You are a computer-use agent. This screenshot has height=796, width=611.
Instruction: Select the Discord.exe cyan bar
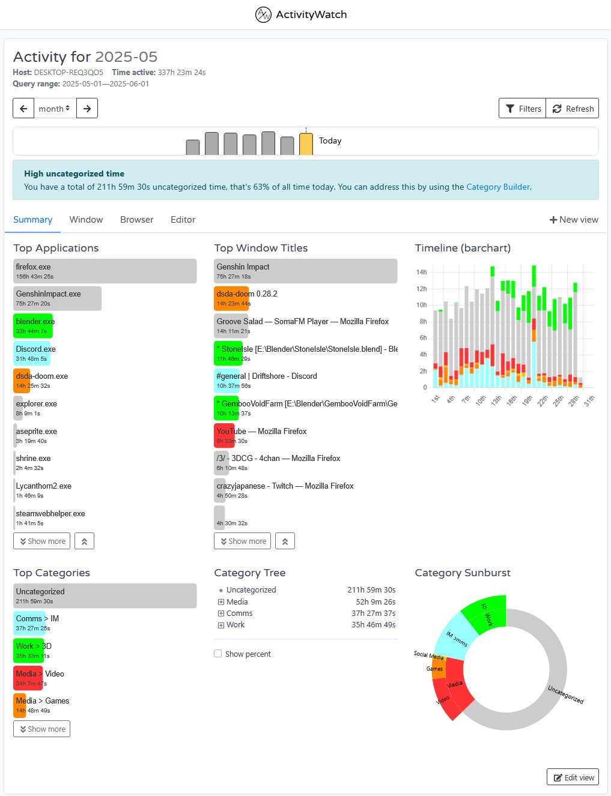point(32,354)
